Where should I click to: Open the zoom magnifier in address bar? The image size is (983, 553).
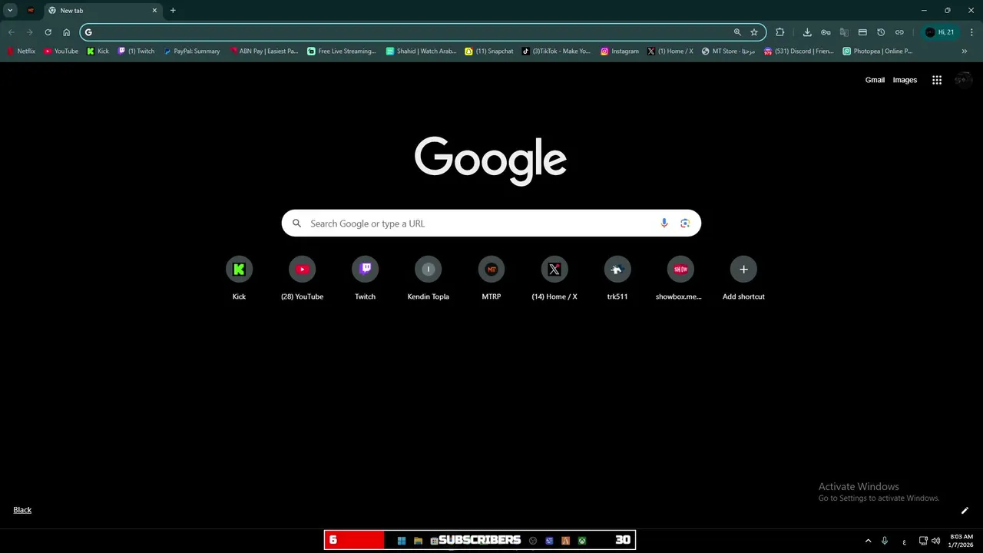737,32
